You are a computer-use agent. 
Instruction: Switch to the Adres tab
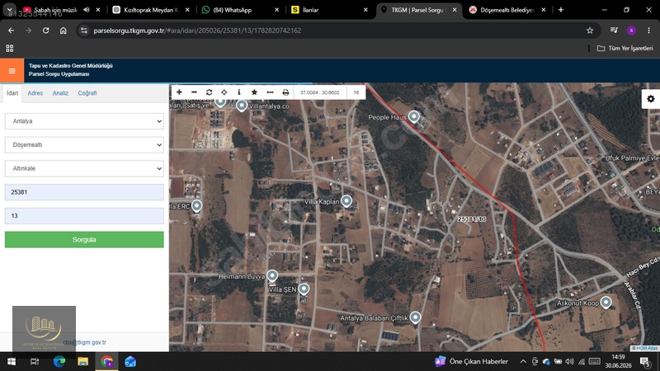[x=35, y=93]
